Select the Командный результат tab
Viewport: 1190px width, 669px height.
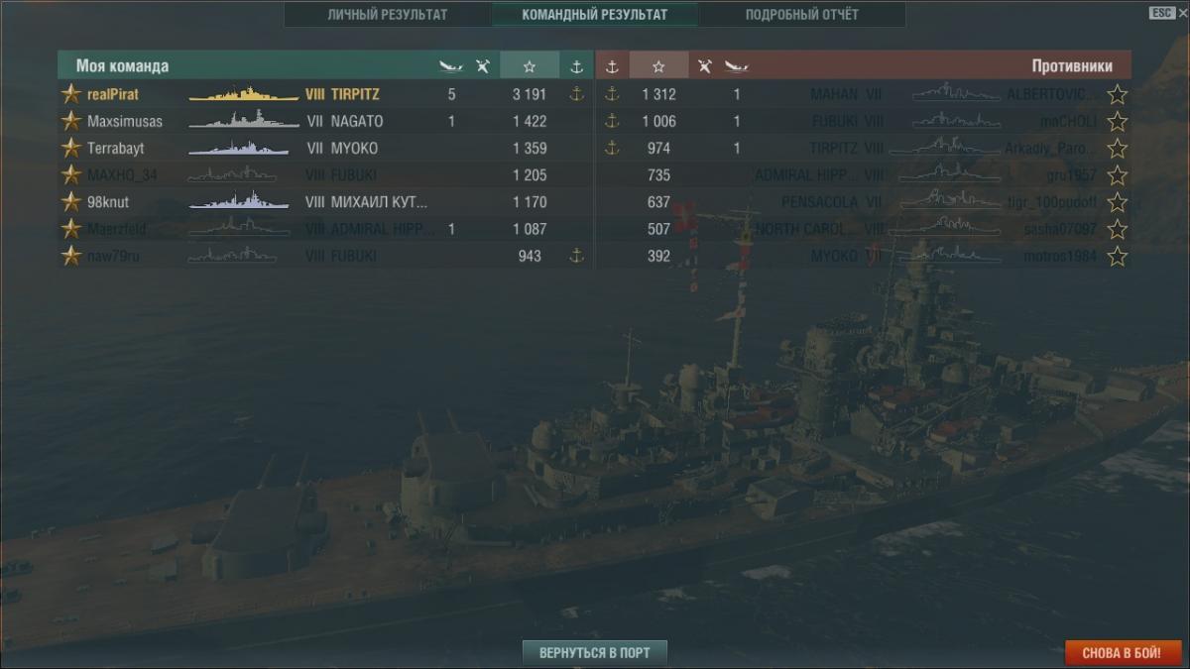595,15
